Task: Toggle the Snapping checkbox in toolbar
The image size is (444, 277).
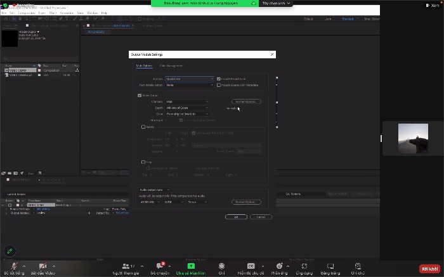Action: pyautogui.click(x=140, y=19)
